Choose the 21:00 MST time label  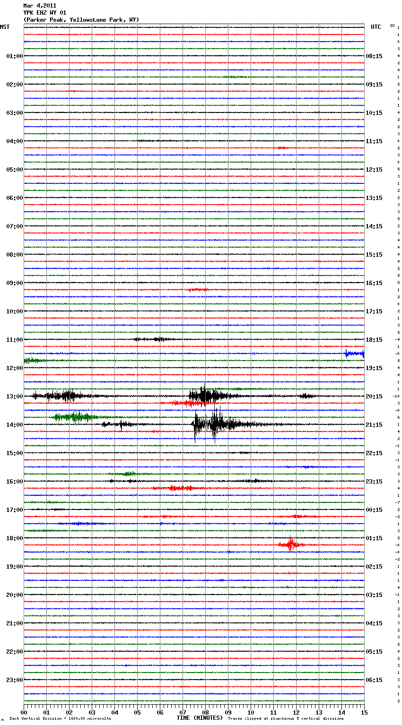tap(15, 623)
